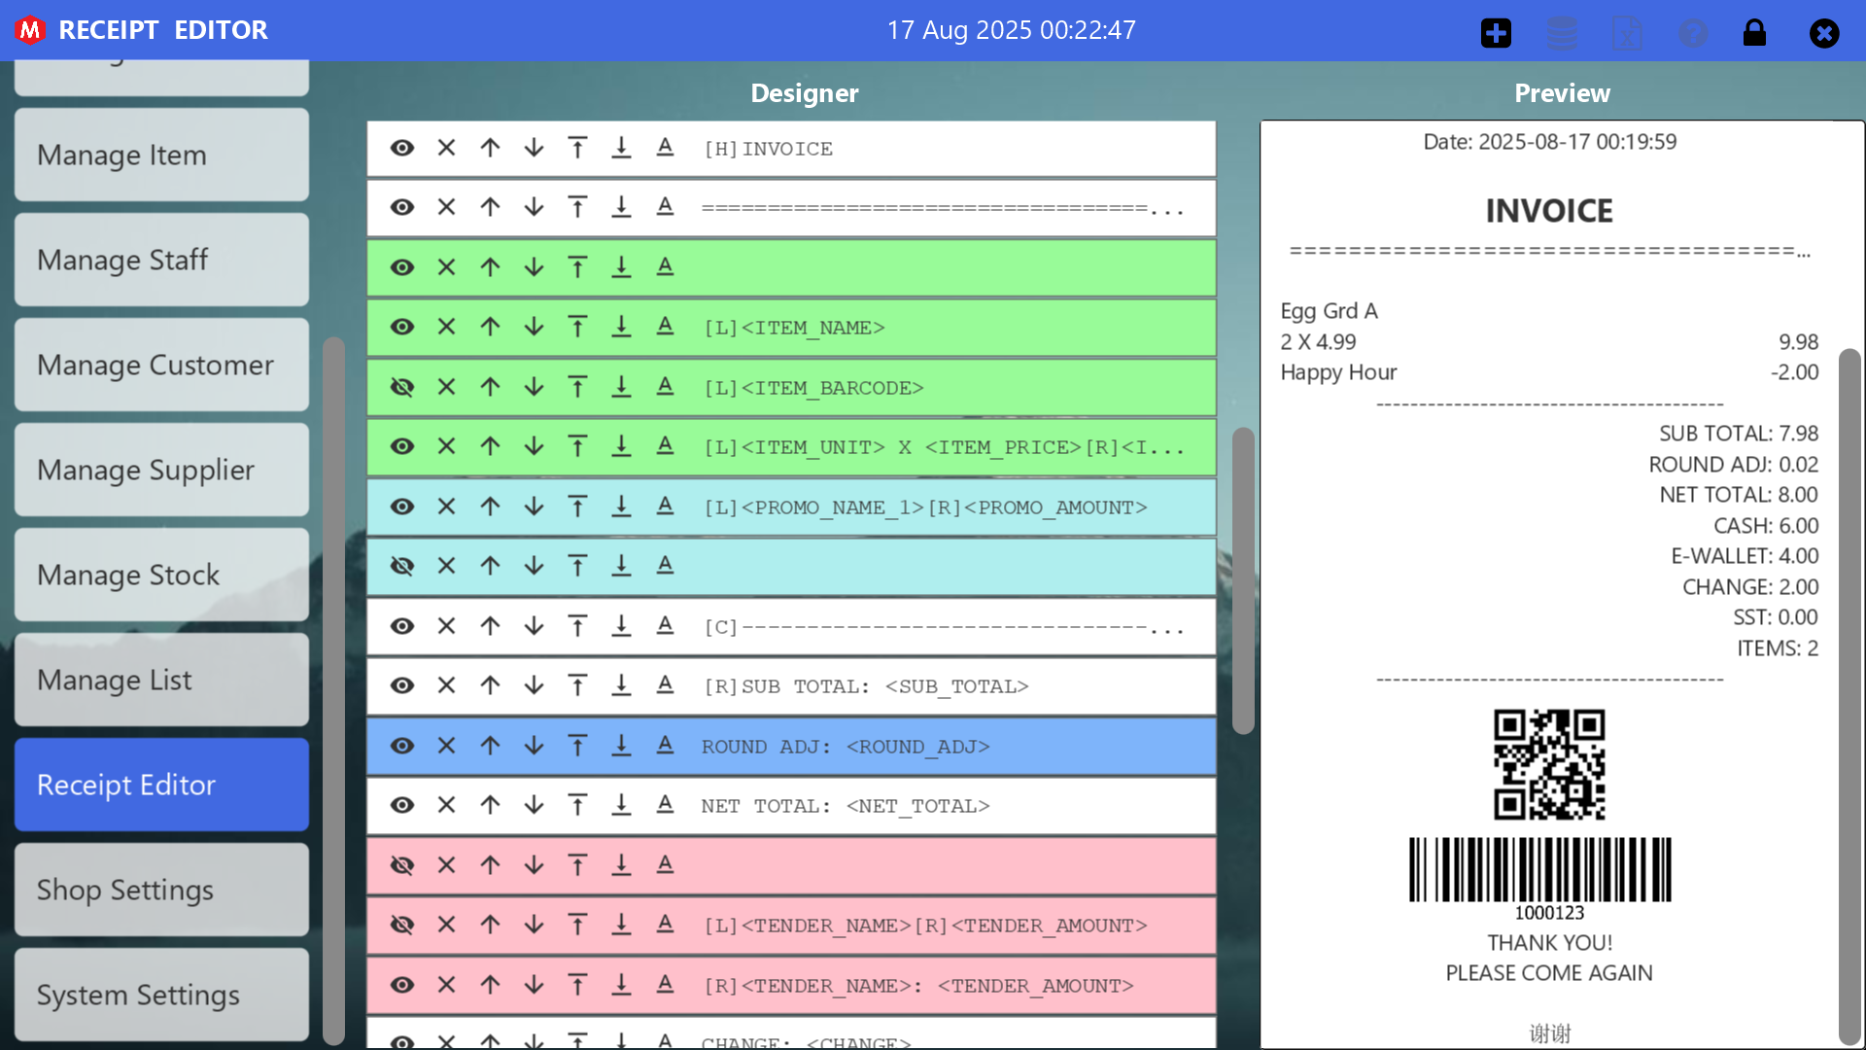The image size is (1866, 1050).
Task: Click the designer list vertical scrollbar
Action: [1243, 580]
